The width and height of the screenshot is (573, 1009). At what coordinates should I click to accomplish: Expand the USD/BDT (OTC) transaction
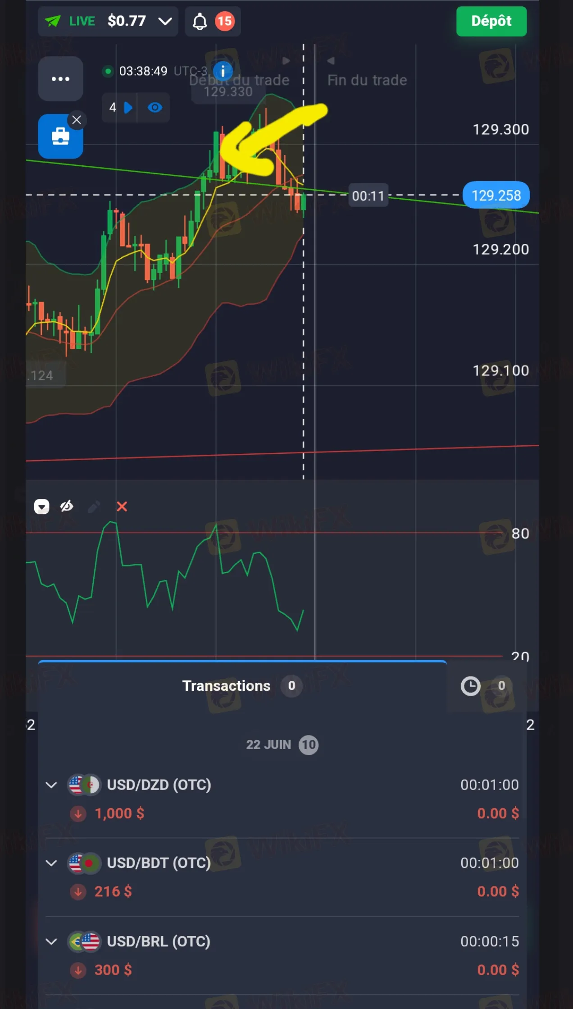click(x=51, y=863)
